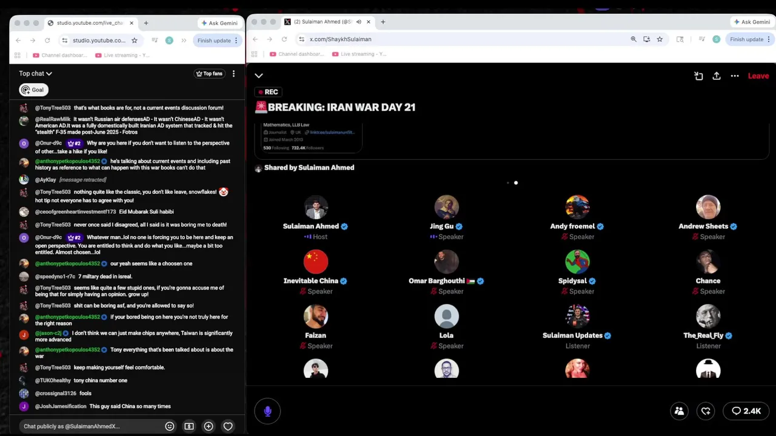Open the Top fans button
Viewport: 776px width, 436px height.
click(x=209, y=73)
